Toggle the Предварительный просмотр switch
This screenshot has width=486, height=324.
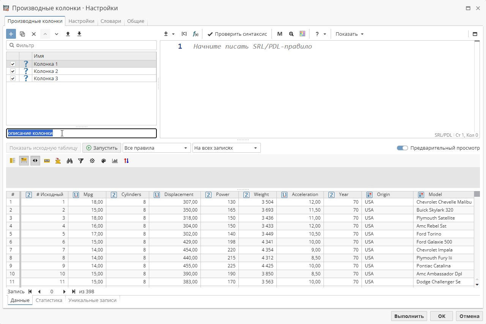[402, 148]
